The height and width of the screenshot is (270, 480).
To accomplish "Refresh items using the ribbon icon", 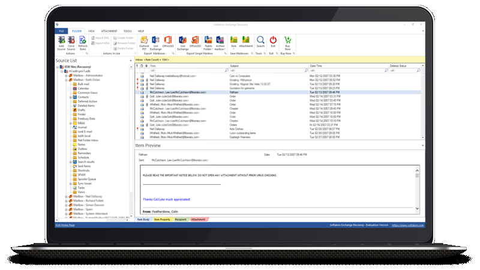I will 83,41.
